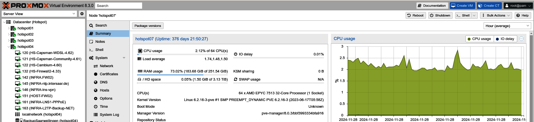Click the Certificates icon in node menu

pos(96,74)
